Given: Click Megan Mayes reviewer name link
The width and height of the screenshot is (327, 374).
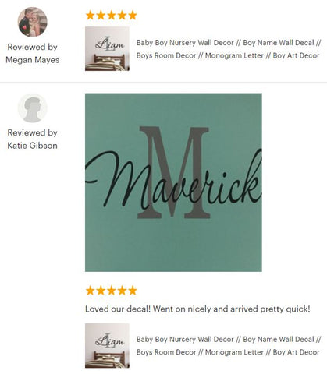Looking at the screenshot, I should coord(33,60).
